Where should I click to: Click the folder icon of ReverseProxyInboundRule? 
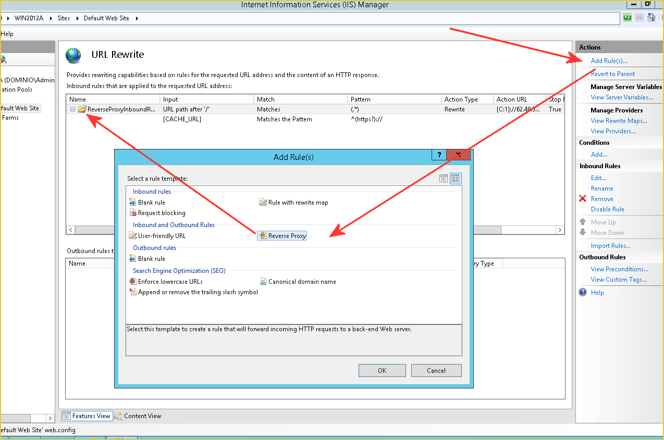82,109
